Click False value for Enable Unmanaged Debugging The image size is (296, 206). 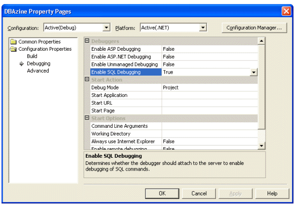click(169, 64)
